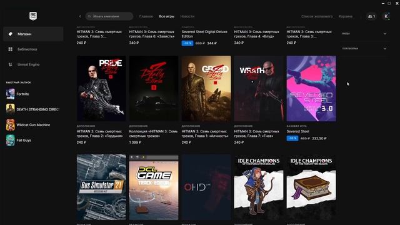Click the 232,50 ₽ Severed Steel price
Viewport: 400px width, 225px height.
point(319,138)
